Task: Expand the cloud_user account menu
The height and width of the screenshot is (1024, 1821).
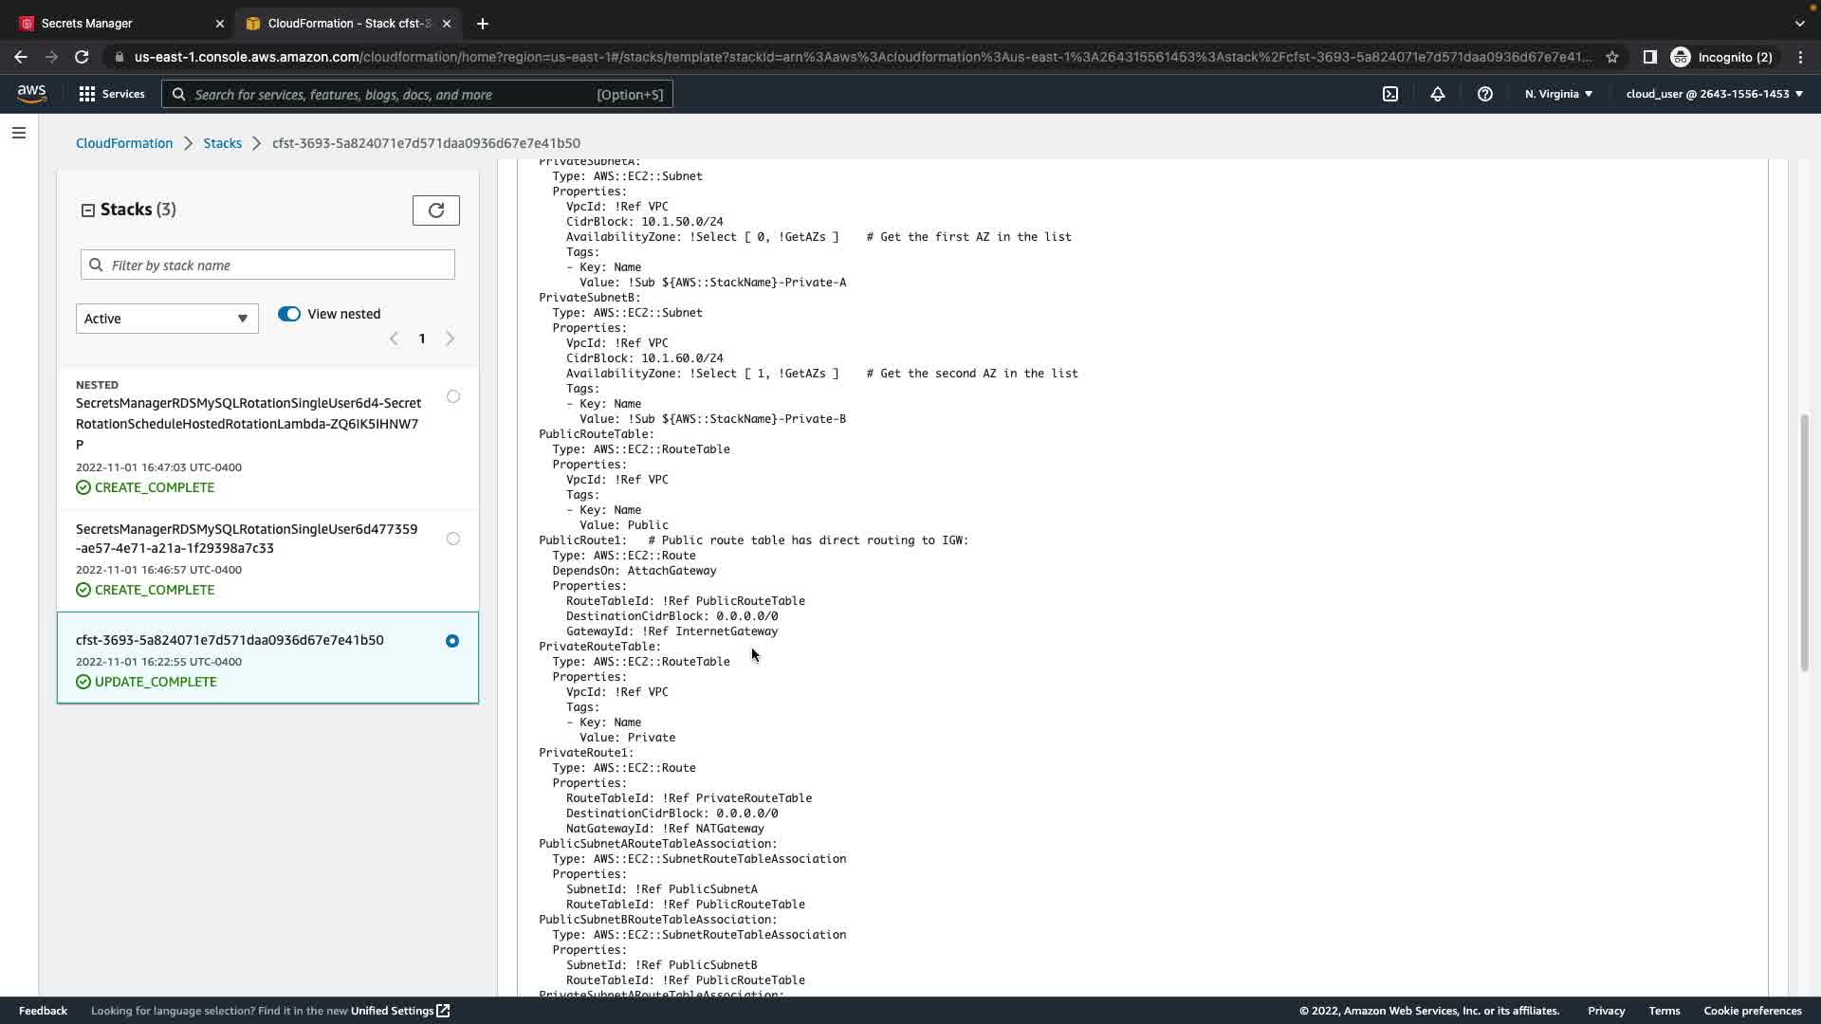Action: 1714,94
